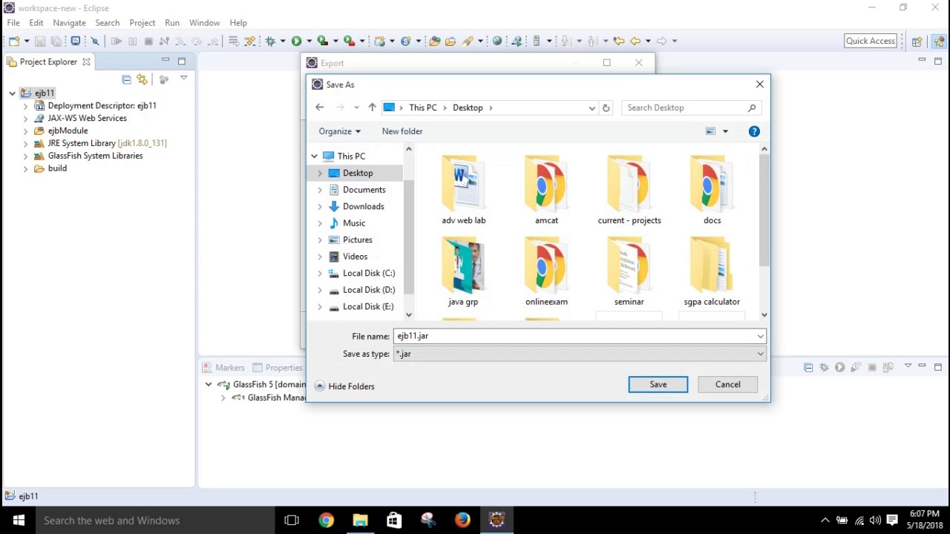
Task: Collapse the ejb11 project node
Action: tap(13, 93)
